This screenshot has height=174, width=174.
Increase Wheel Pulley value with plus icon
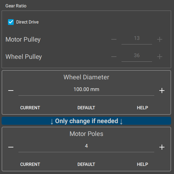click(x=160, y=57)
